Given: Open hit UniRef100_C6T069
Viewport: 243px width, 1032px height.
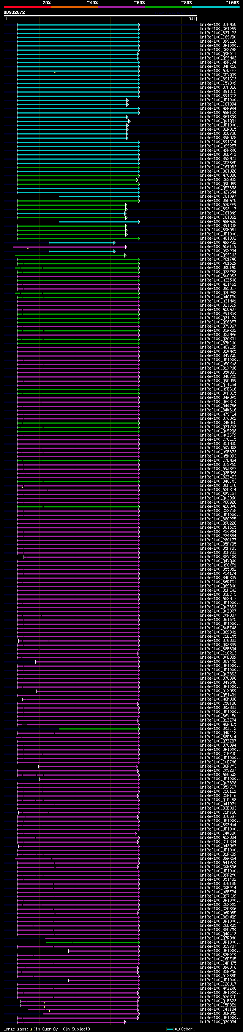Looking at the screenshot, I should tap(218, 29).
